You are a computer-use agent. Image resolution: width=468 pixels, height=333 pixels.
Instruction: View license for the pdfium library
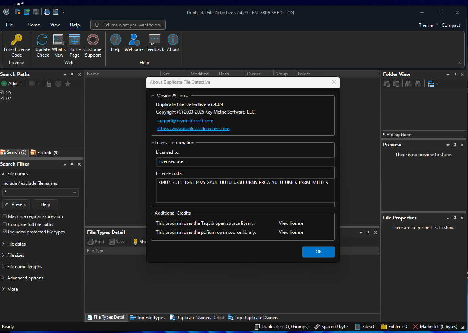[x=291, y=232]
